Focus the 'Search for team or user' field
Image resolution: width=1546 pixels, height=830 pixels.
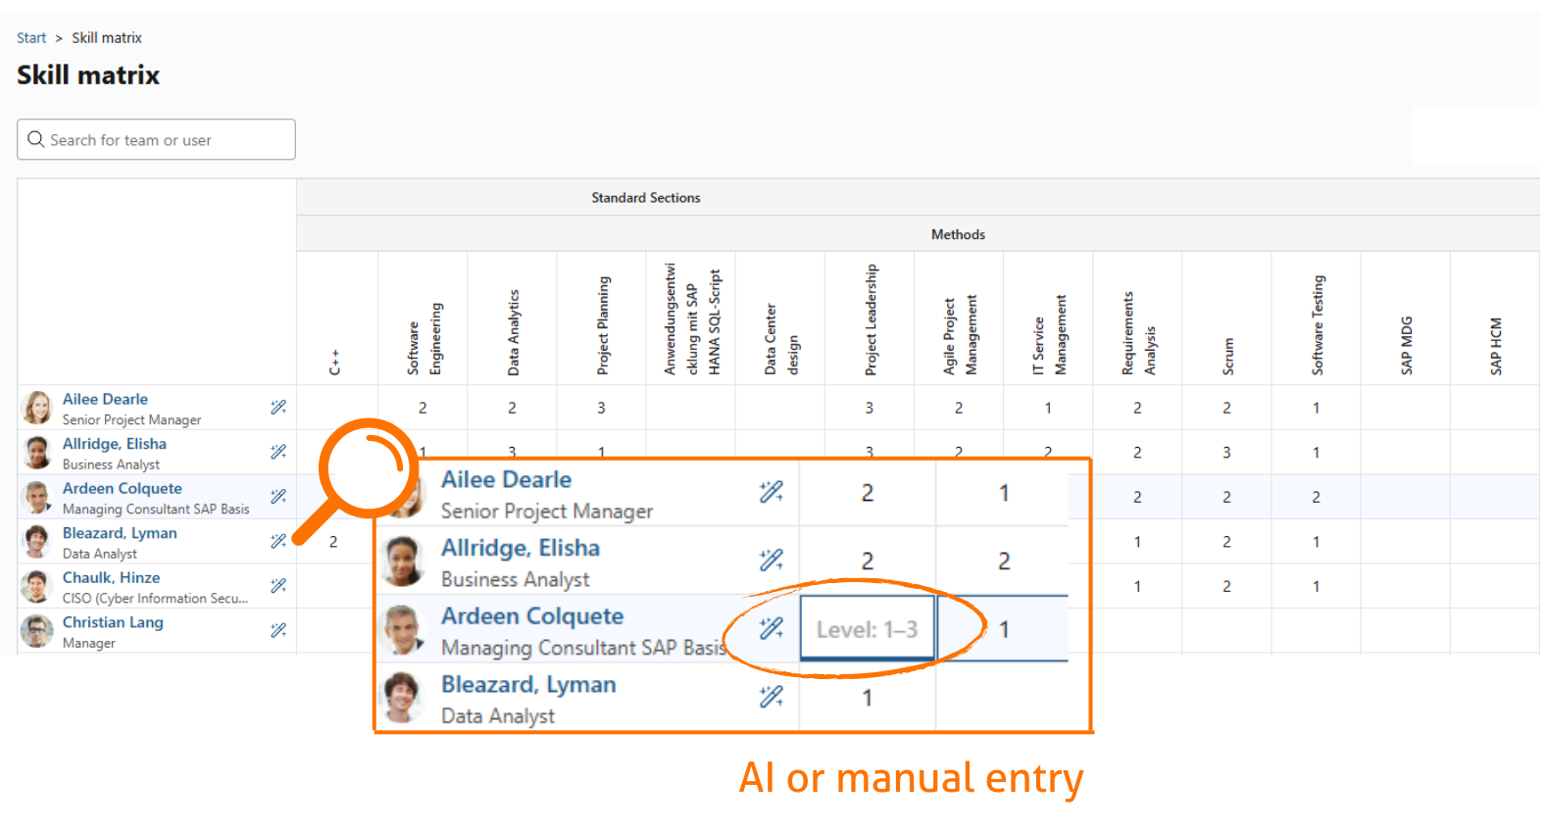(x=156, y=139)
